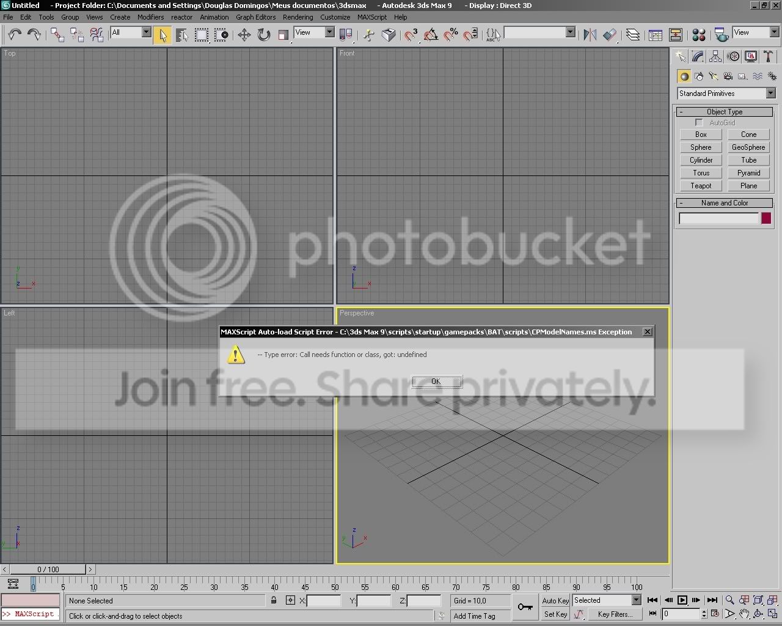782x626 pixels.
Task: Open the Modifiers menu
Action: (x=150, y=17)
